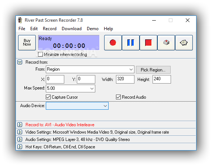This screenshot has height=166, width=212.
Task: Click the gray box with red dot icon
Action: tap(166, 43)
